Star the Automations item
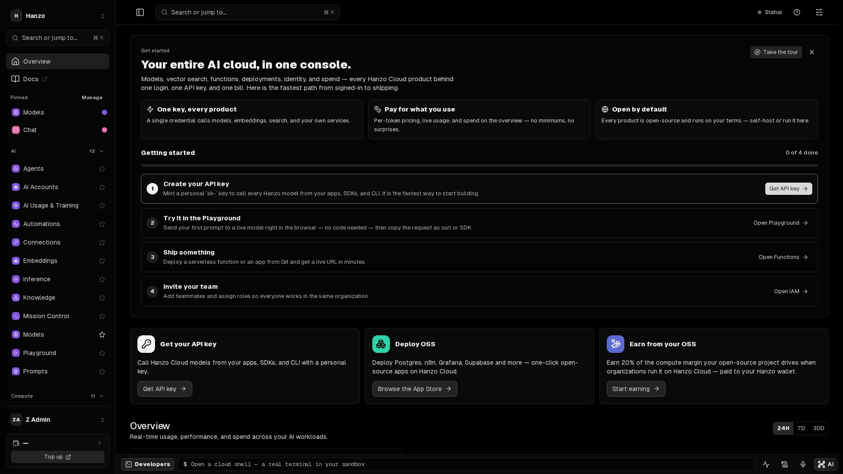843x474 pixels. (102, 224)
